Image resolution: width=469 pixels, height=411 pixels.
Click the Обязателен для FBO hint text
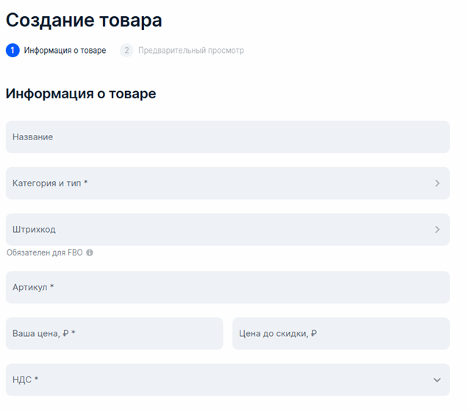tap(45, 252)
